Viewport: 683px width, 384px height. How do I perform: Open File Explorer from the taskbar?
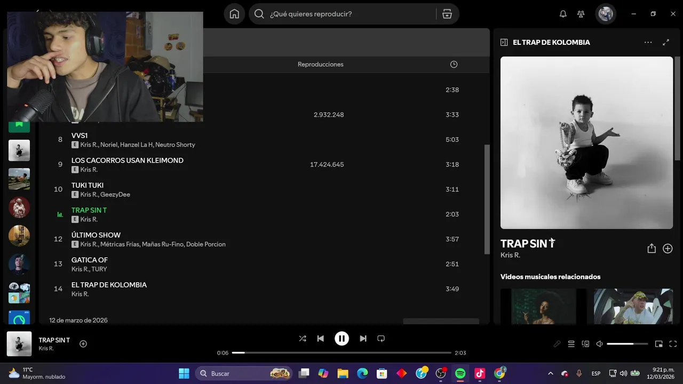343,373
